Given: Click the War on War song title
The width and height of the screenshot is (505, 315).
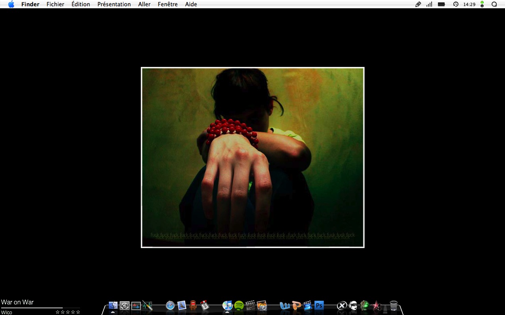Looking at the screenshot, I should click(x=17, y=302).
